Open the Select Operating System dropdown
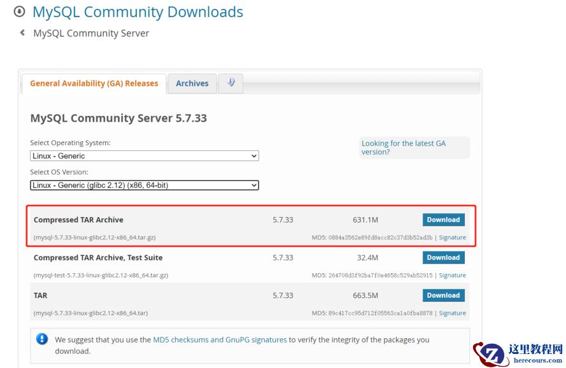The width and height of the screenshot is (566, 368). coord(143,155)
